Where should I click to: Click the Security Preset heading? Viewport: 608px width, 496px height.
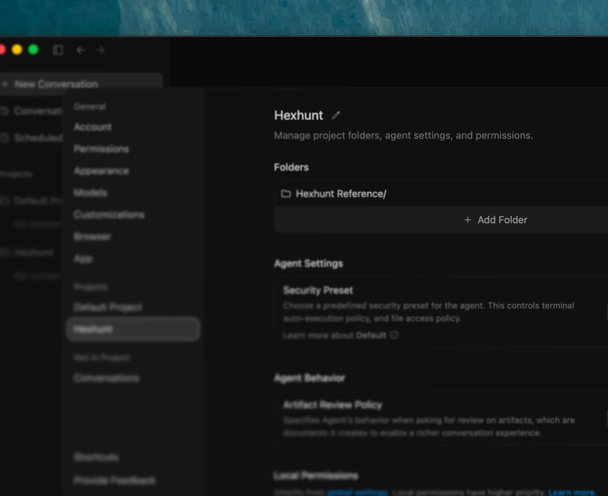click(318, 290)
